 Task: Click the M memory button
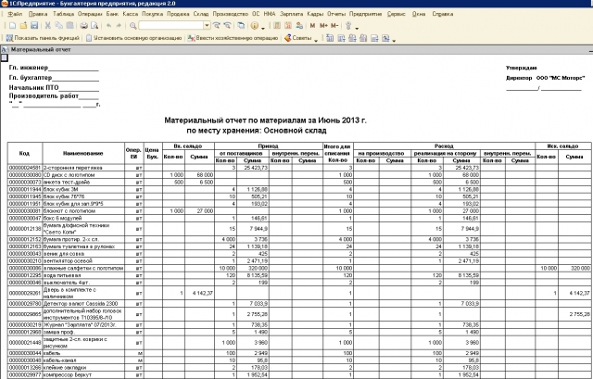click(312, 26)
